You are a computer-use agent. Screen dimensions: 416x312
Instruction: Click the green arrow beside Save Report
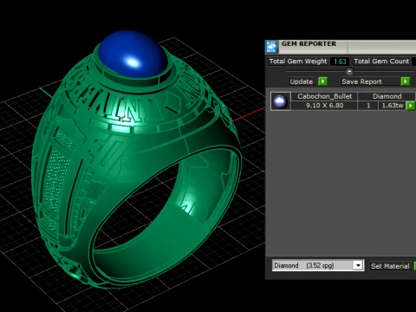(x=406, y=81)
